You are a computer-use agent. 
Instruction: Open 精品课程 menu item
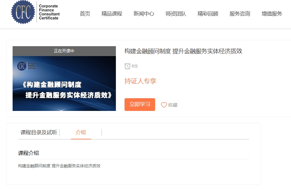coord(112,14)
